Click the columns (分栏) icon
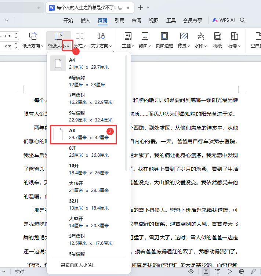Viewport: 261px width, 276px height. pyautogui.click(x=80, y=36)
